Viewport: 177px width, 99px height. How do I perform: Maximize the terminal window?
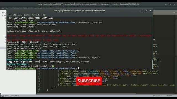(x=146, y=10)
